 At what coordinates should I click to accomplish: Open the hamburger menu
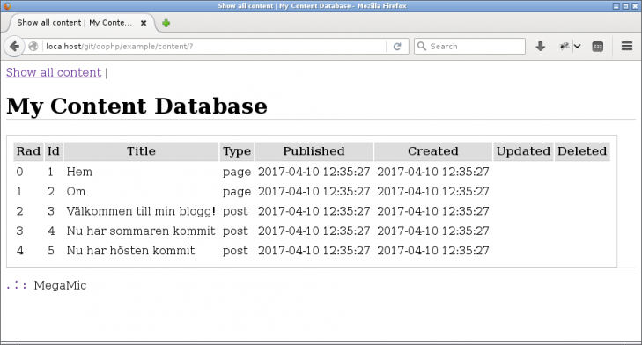(x=627, y=46)
